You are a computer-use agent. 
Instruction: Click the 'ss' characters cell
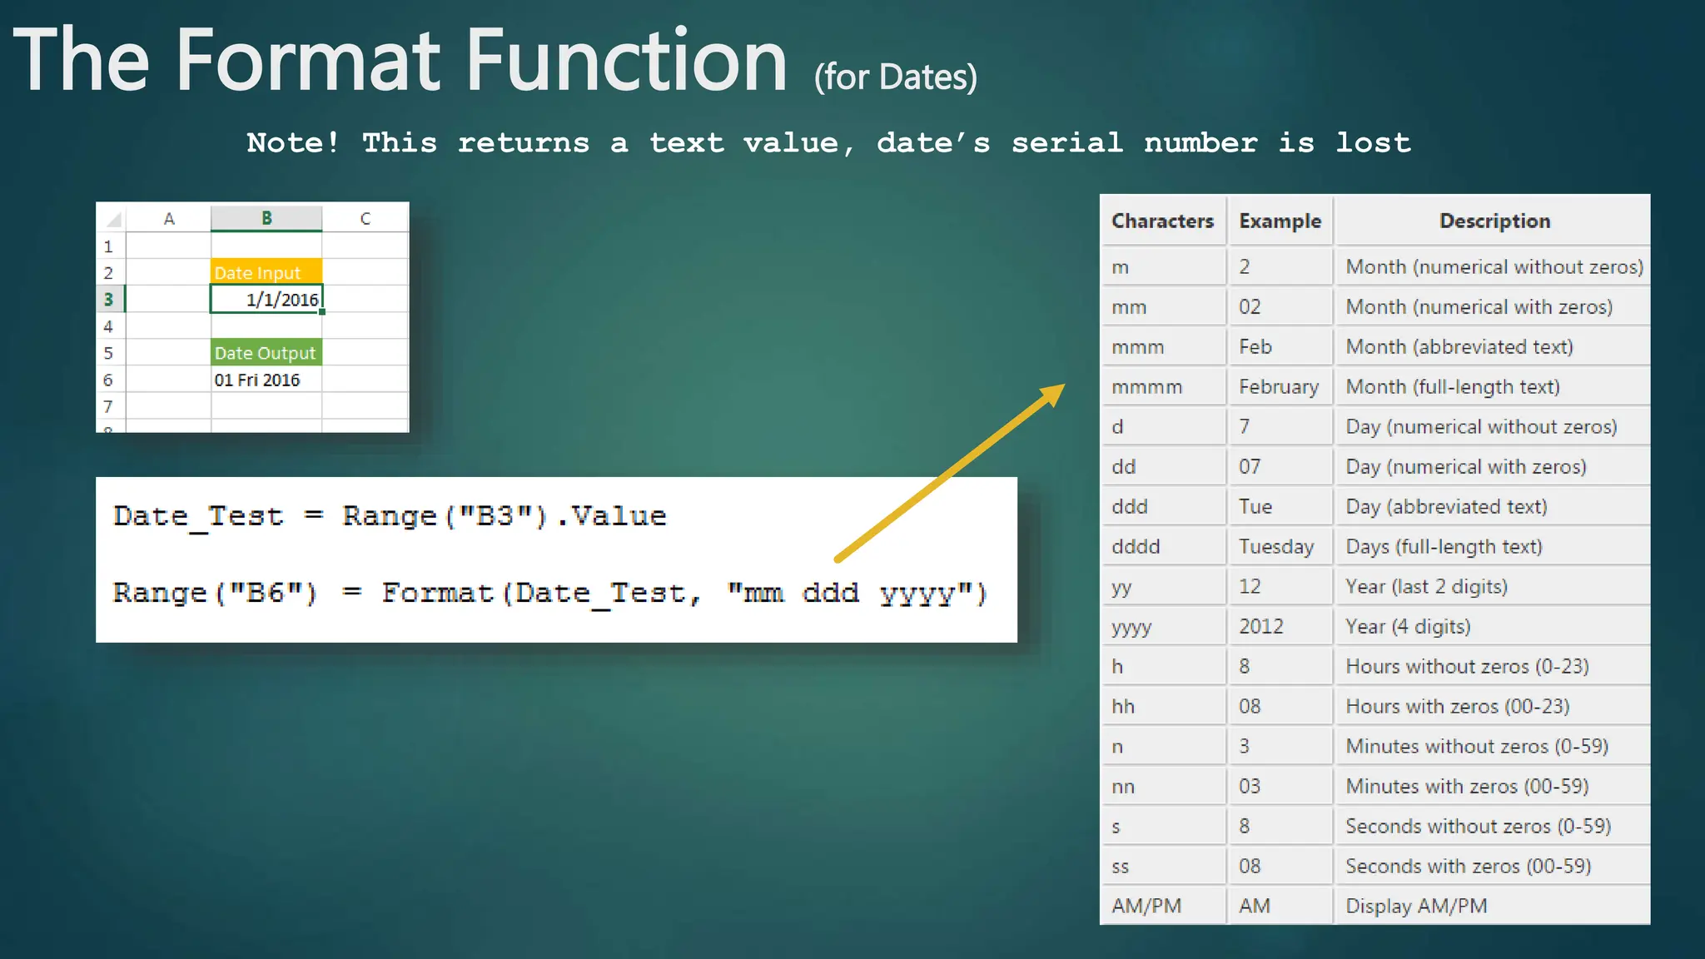coord(1163,866)
